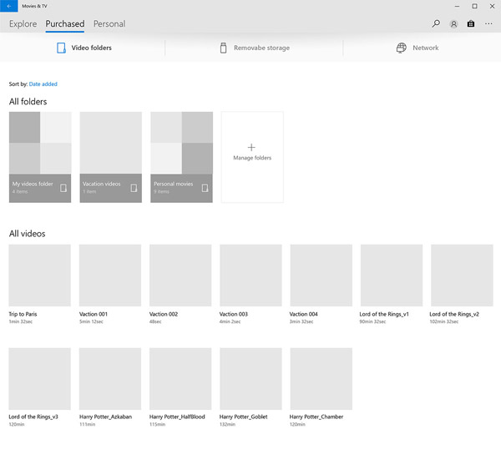Click device icon on Vacation videos folder
The width and height of the screenshot is (501, 455).
[x=134, y=188]
